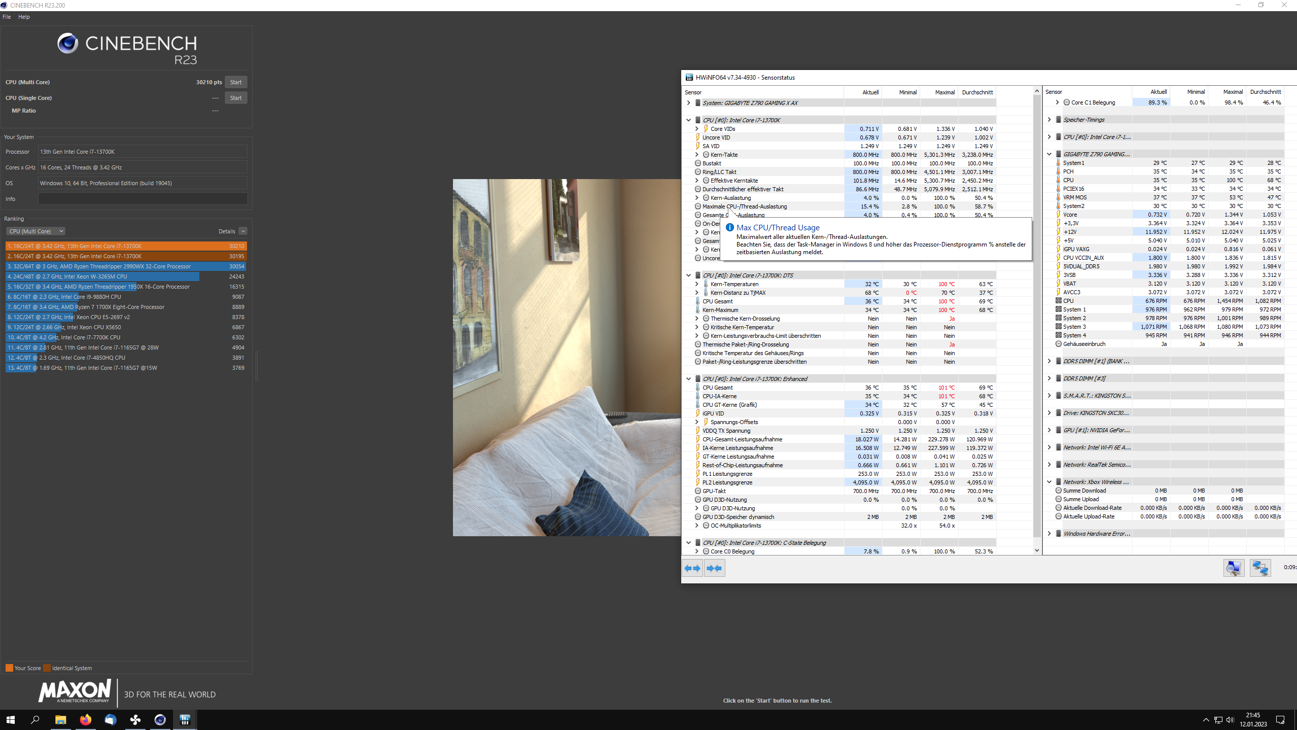Open the CPU (Multi Core) ranking dropdown
1297x730 pixels.
click(36, 231)
